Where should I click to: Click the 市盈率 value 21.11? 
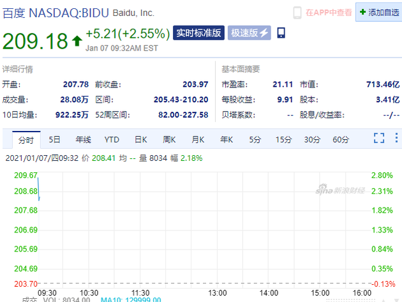[283, 84]
